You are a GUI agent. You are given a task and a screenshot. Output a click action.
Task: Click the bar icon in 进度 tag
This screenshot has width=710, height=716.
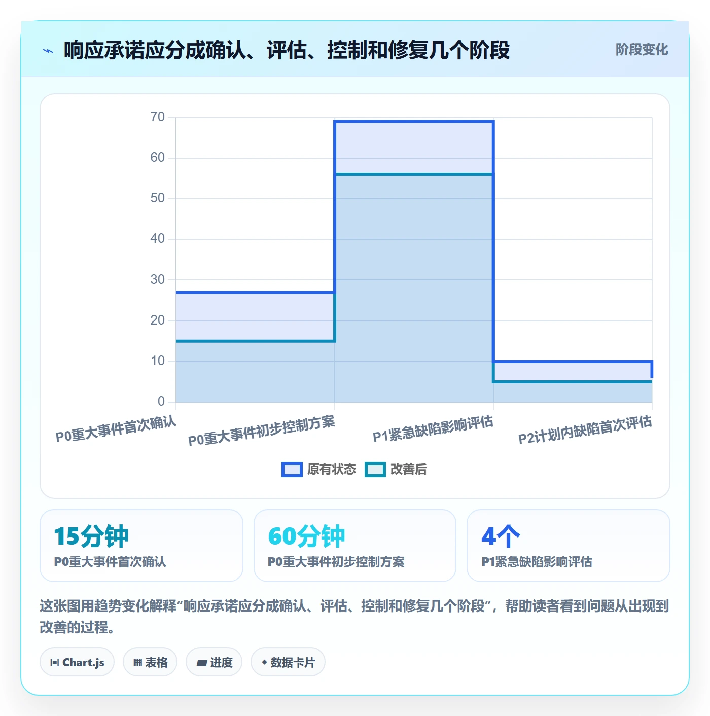pos(201,663)
